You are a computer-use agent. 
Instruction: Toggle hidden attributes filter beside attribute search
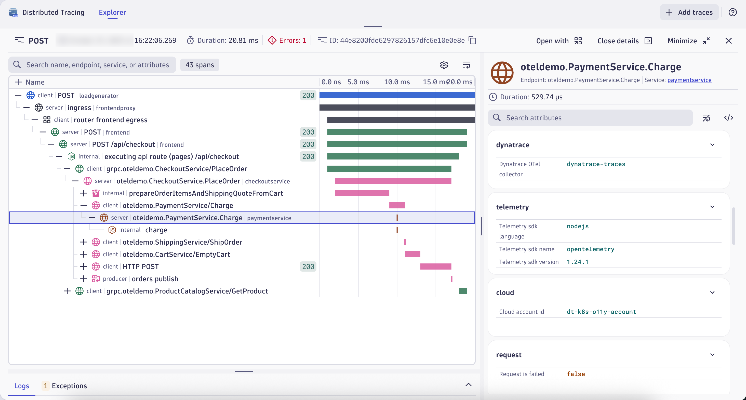pyautogui.click(x=707, y=118)
